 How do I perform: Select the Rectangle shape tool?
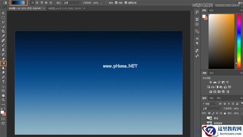point(3,91)
